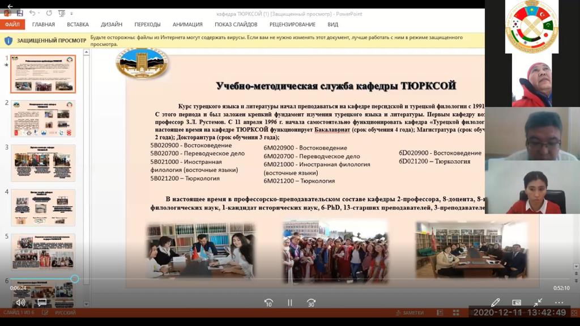
Task: Click the mini player view icon
Action: 517,303
